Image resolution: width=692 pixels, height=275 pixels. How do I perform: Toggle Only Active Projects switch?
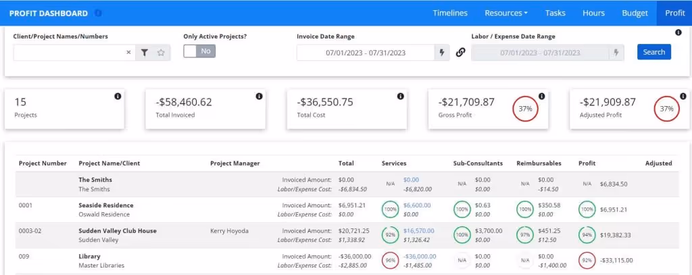click(x=199, y=51)
